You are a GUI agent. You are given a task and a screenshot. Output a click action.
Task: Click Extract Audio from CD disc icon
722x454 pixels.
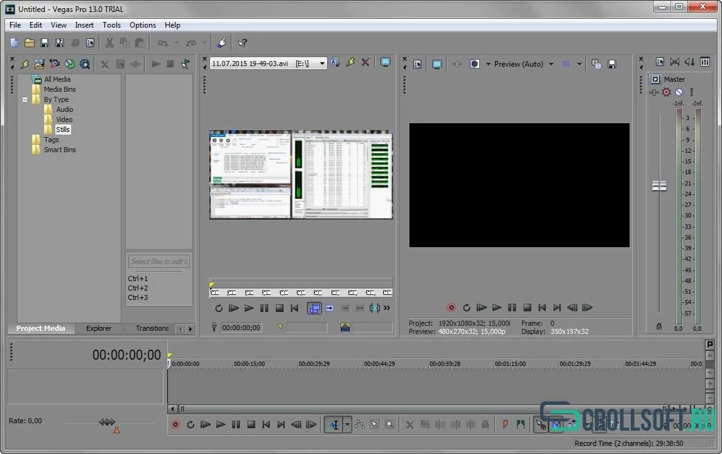(70, 64)
